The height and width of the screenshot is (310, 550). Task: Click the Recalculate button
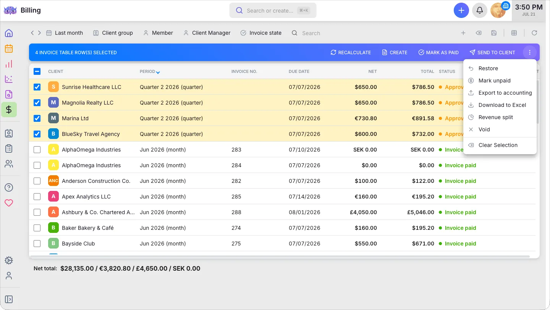click(351, 52)
